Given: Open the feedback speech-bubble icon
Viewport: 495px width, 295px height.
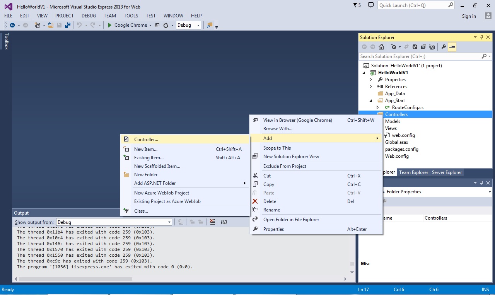Looking at the screenshot, I should click(371, 5).
